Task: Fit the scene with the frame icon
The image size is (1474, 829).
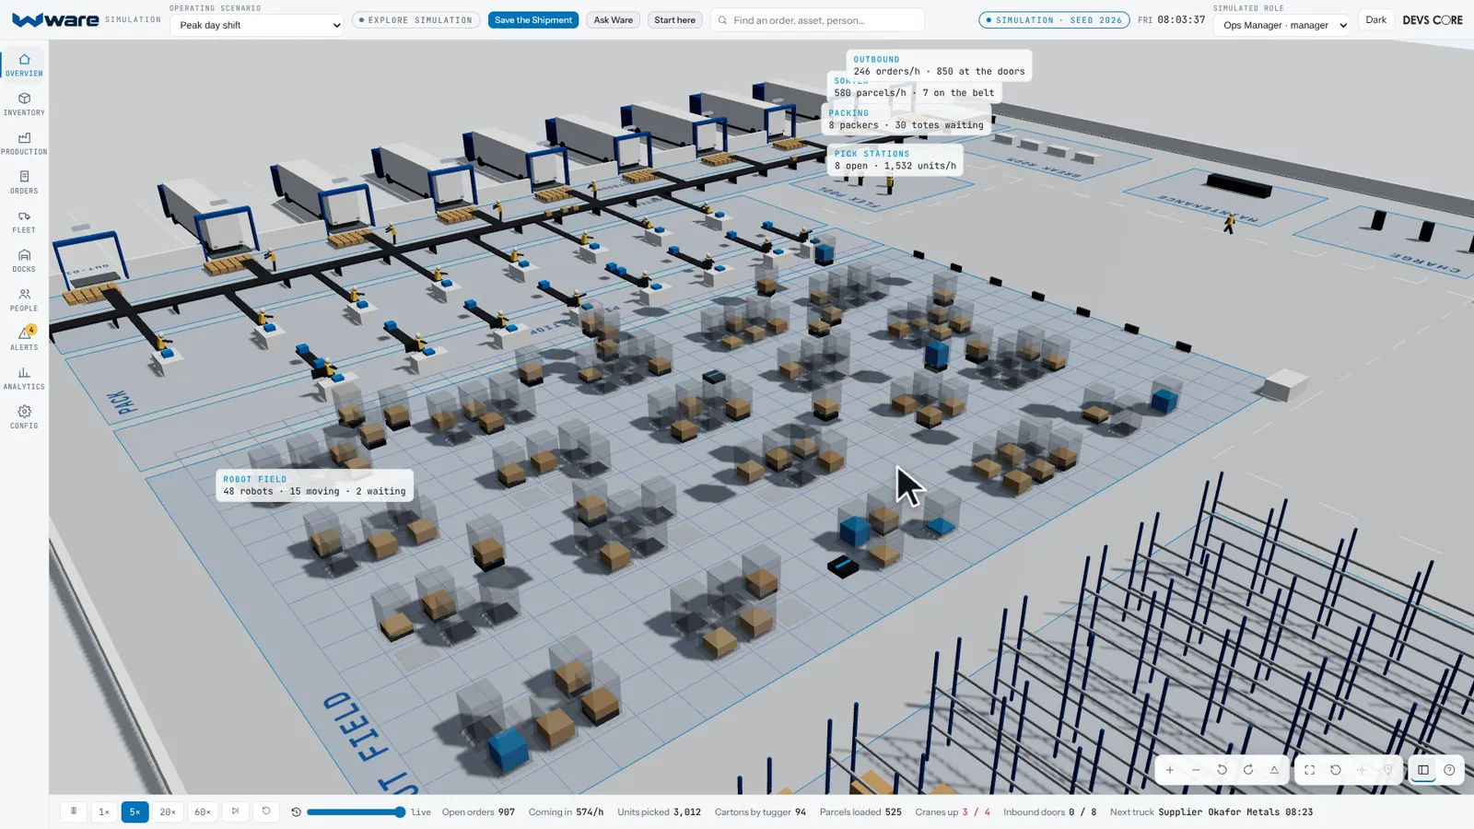Action: tap(1309, 770)
